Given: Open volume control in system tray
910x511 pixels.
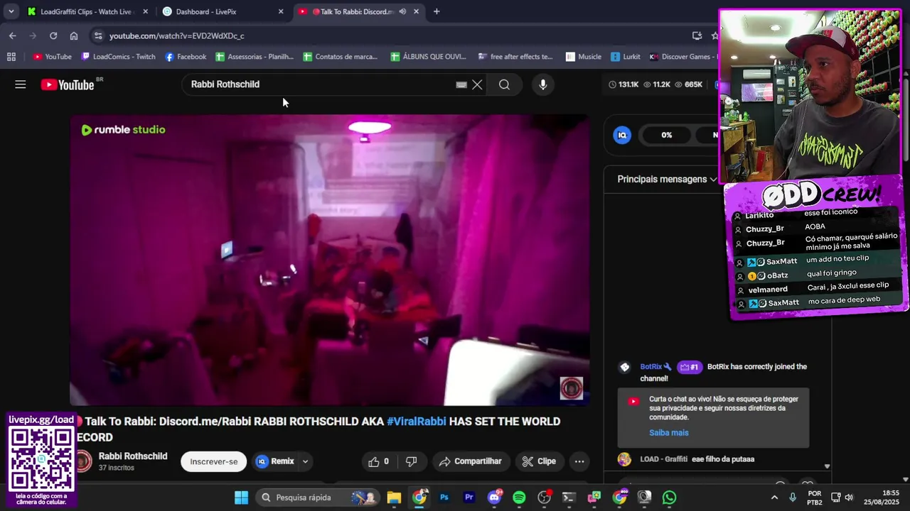Looking at the screenshot, I should click(849, 498).
